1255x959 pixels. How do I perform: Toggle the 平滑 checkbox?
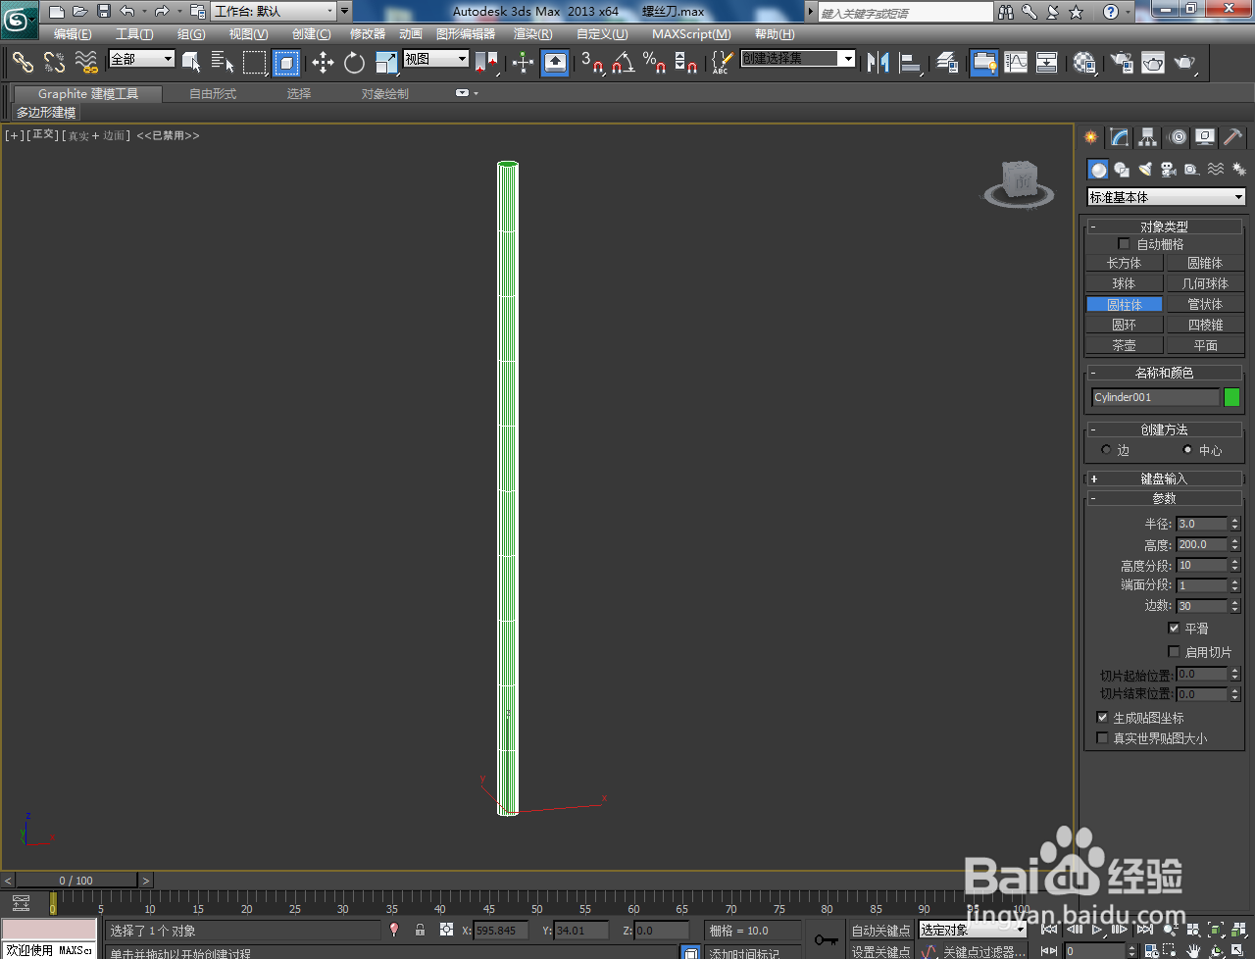pyautogui.click(x=1174, y=628)
